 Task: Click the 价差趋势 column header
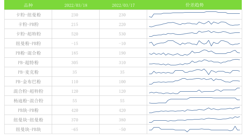(195, 5)
